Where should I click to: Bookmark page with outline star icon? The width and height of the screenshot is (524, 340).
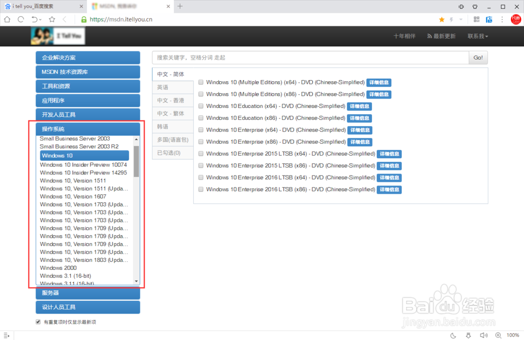coord(52,19)
